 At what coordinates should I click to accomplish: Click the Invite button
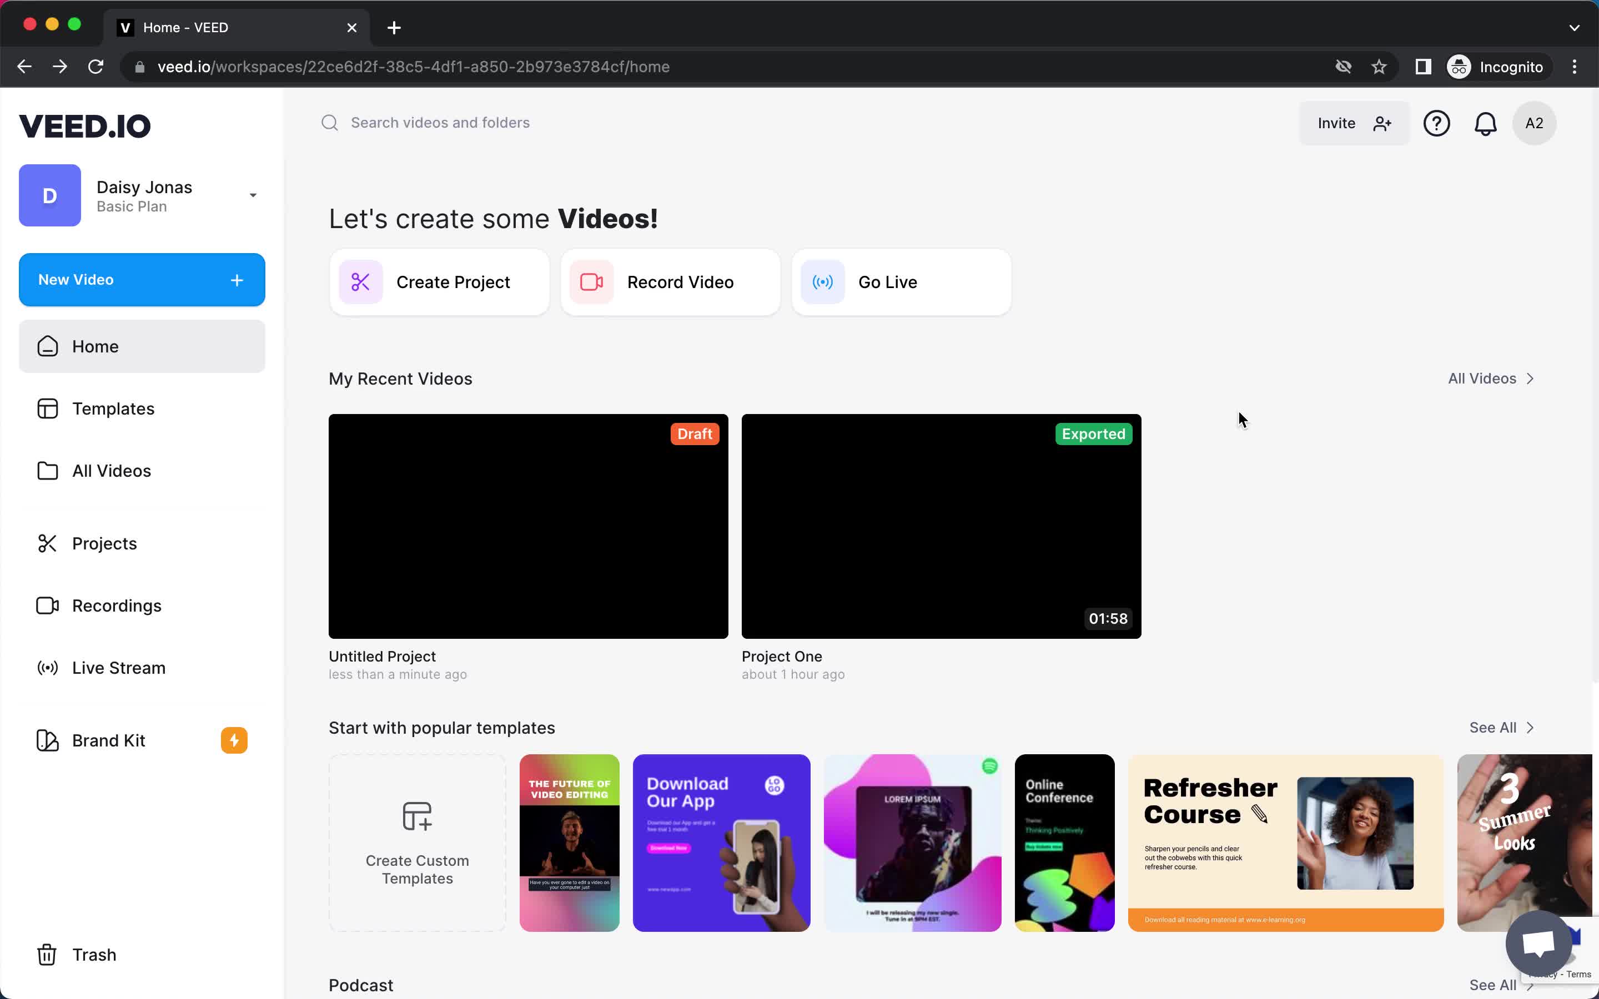click(x=1351, y=123)
